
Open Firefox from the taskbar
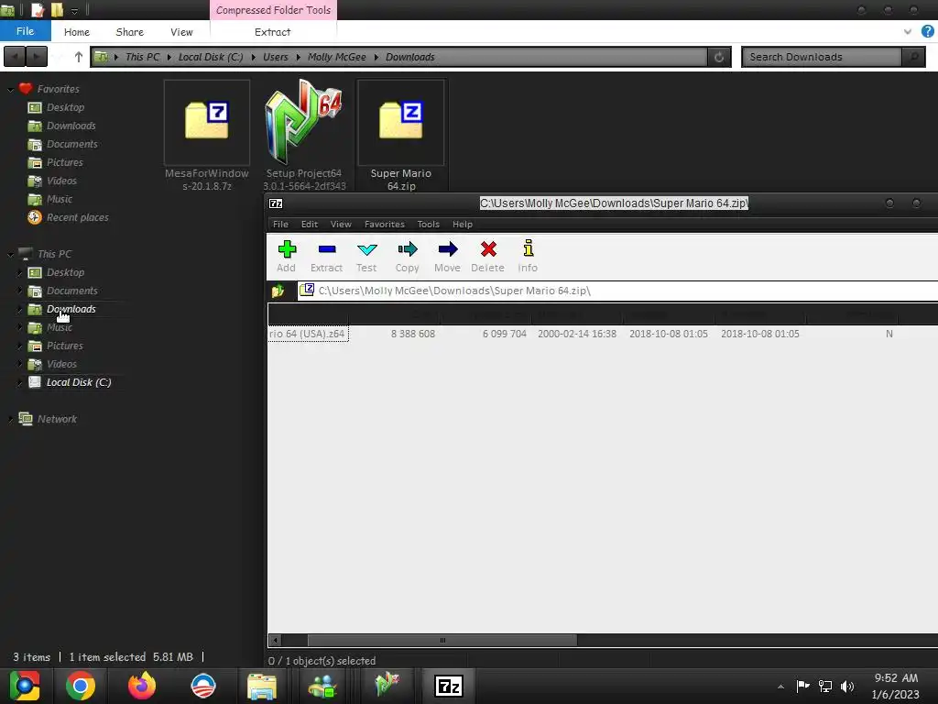click(x=142, y=686)
